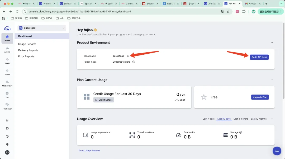This screenshot has width=285, height=159.
Task: Open FinalTouch from the sidebar
Action: [7, 106]
